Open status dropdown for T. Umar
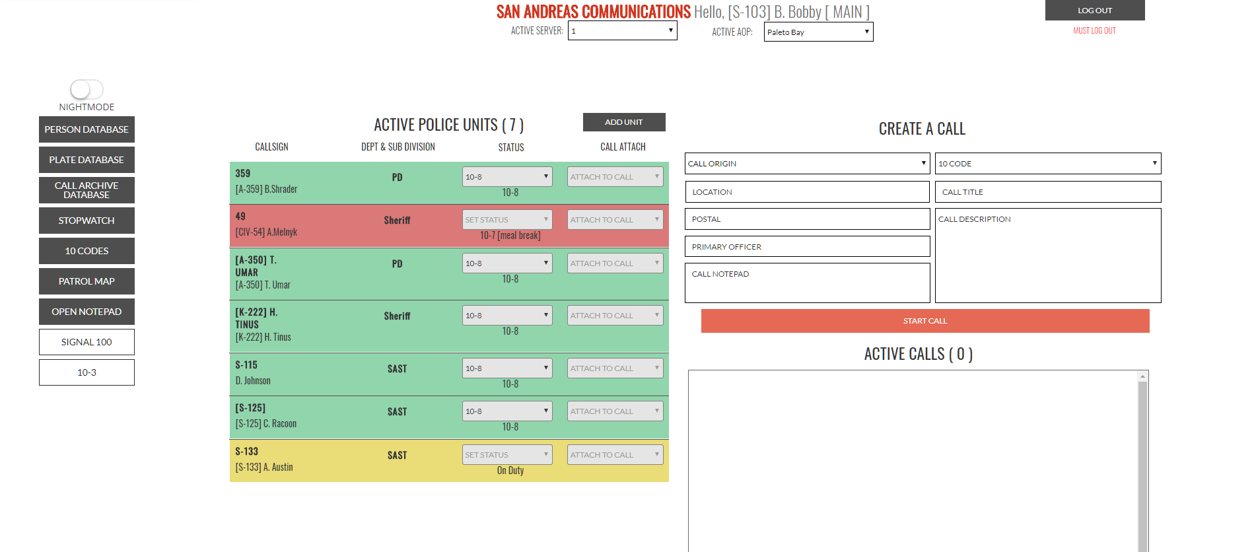 coord(507,263)
